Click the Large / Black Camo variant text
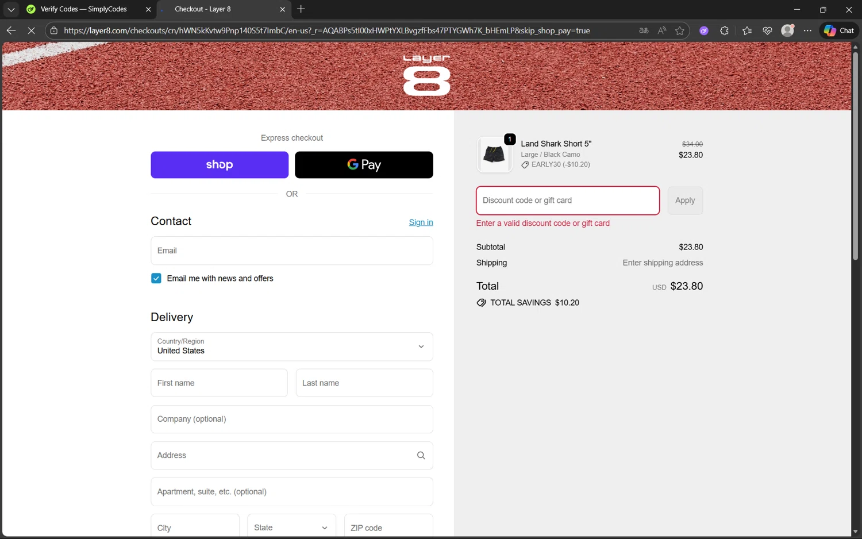The width and height of the screenshot is (862, 539). (x=550, y=155)
